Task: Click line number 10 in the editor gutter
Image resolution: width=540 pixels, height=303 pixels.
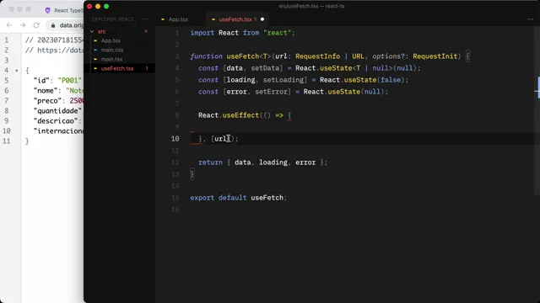Action: tap(175, 139)
